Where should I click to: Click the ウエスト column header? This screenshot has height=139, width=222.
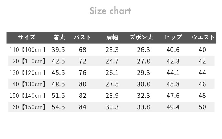click(203, 37)
